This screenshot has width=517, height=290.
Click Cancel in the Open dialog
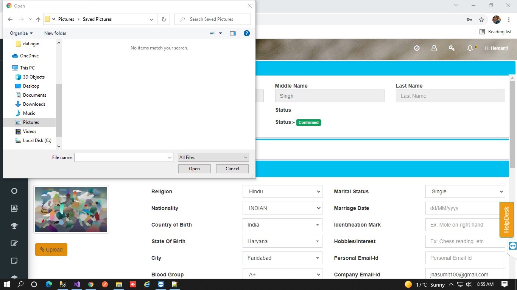point(232,169)
